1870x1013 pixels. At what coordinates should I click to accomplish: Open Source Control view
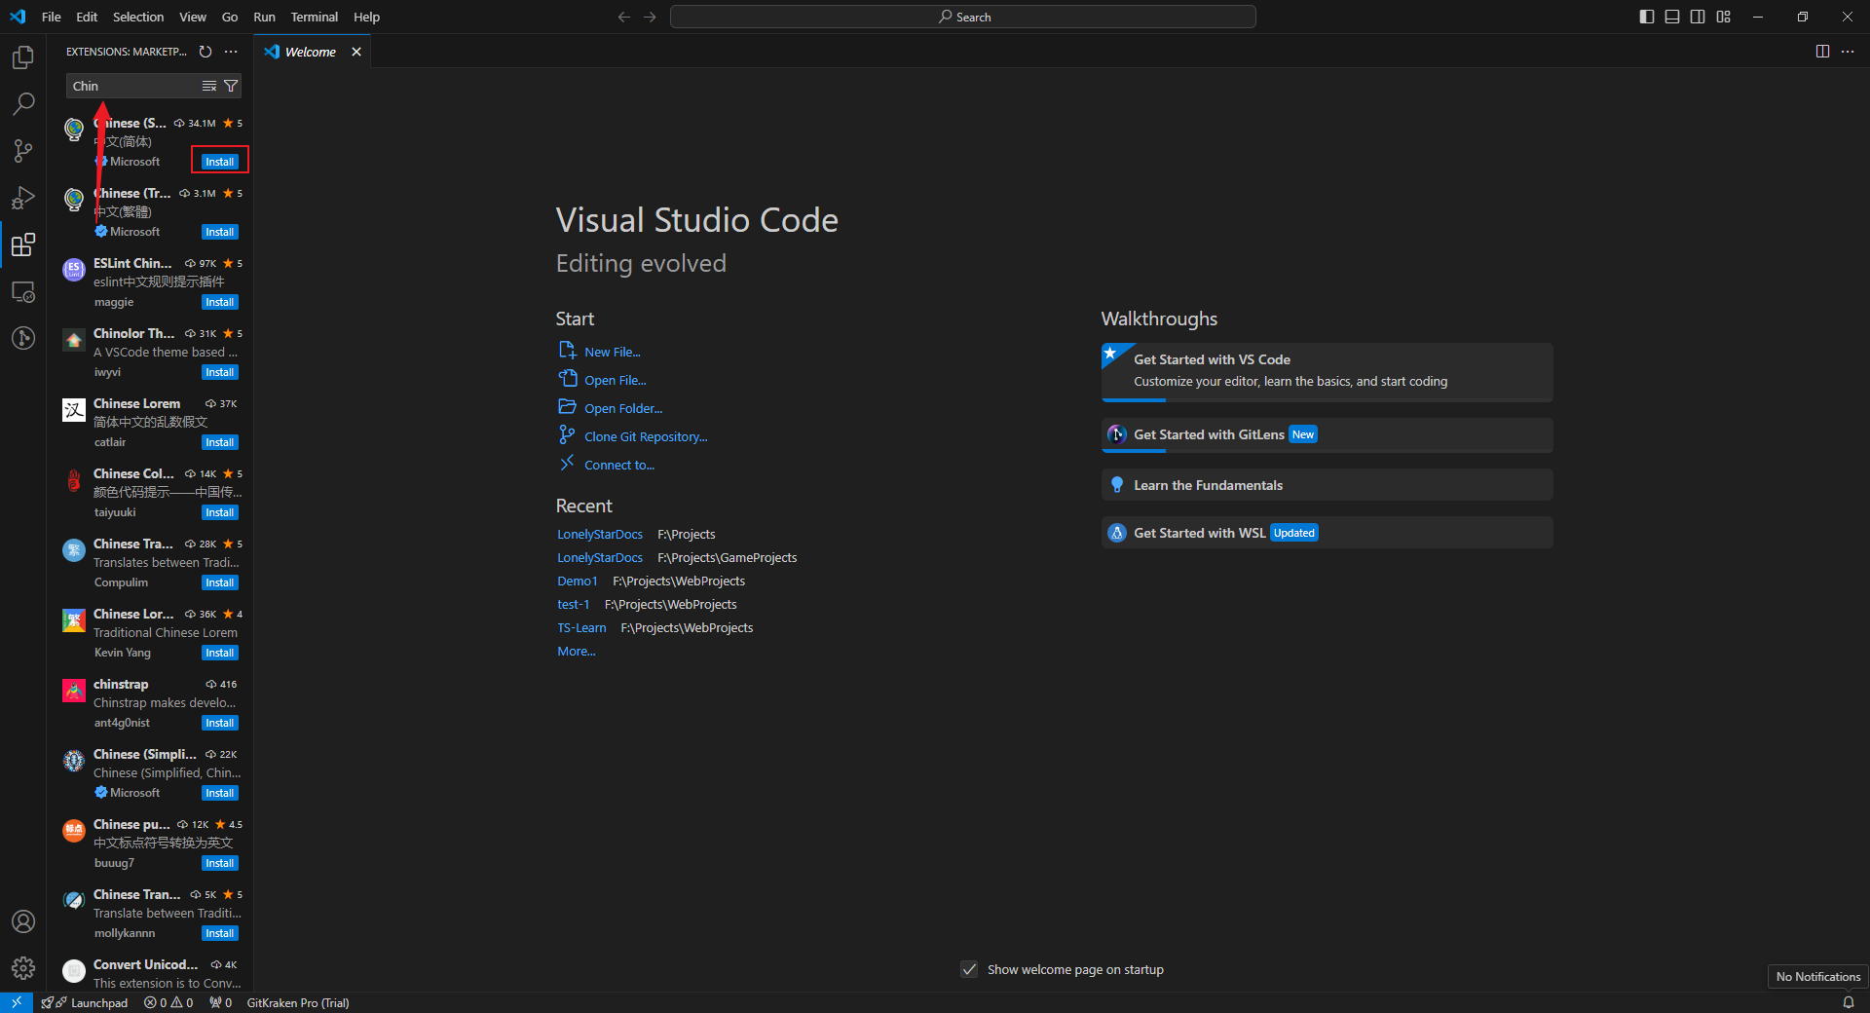(23, 151)
